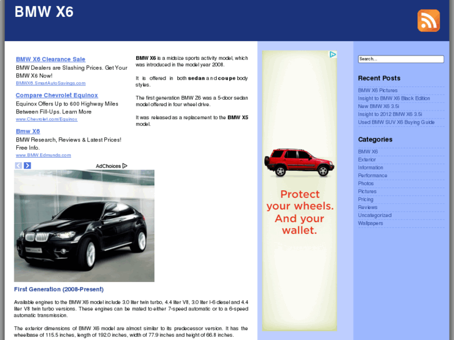Open the orange RSS feed icon

pos(428,21)
